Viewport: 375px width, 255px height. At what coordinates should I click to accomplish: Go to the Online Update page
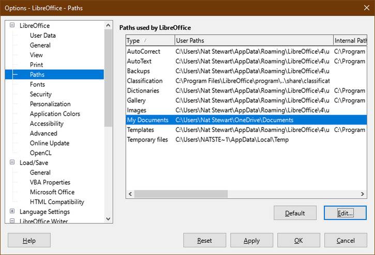pyautogui.click(x=50, y=143)
